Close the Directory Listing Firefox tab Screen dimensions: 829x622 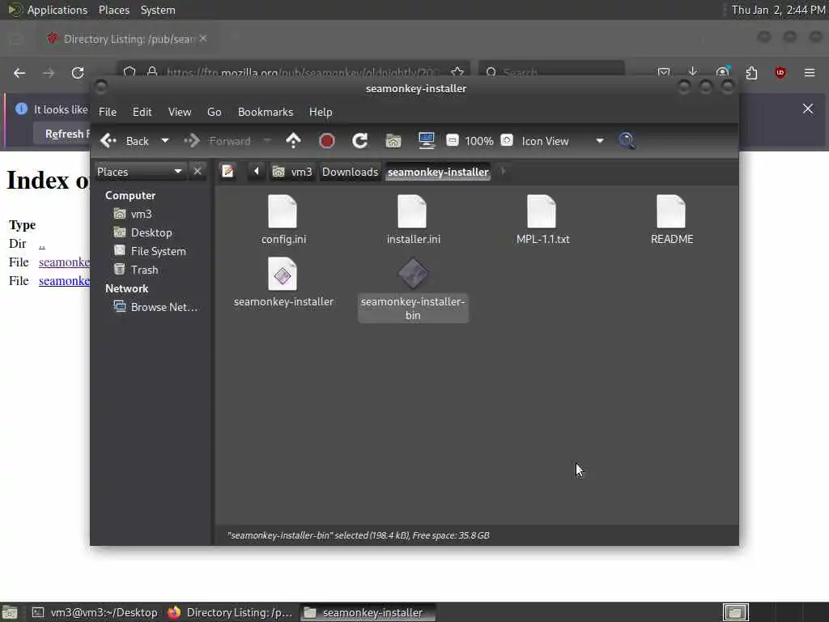tap(203, 39)
